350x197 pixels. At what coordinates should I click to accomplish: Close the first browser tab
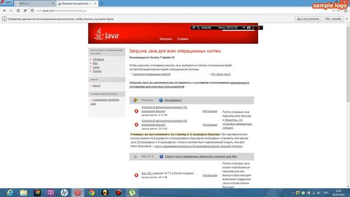[x=53, y=4]
